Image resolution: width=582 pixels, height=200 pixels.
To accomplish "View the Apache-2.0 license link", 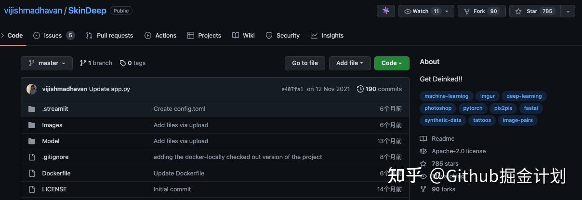I will coord(458,151).
